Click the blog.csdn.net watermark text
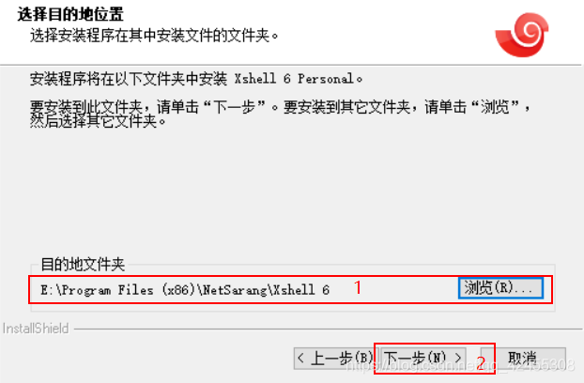584x383 pixels. [460, 365]
